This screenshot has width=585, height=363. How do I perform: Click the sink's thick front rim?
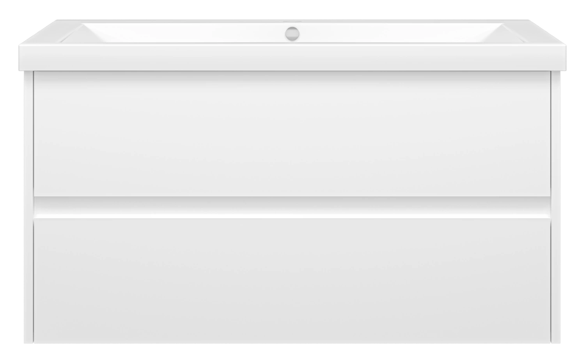292,57
